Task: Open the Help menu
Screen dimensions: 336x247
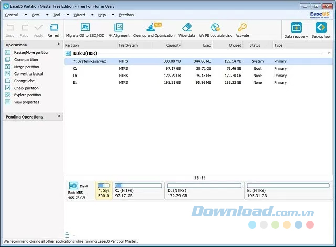Action: click(102, 15)
